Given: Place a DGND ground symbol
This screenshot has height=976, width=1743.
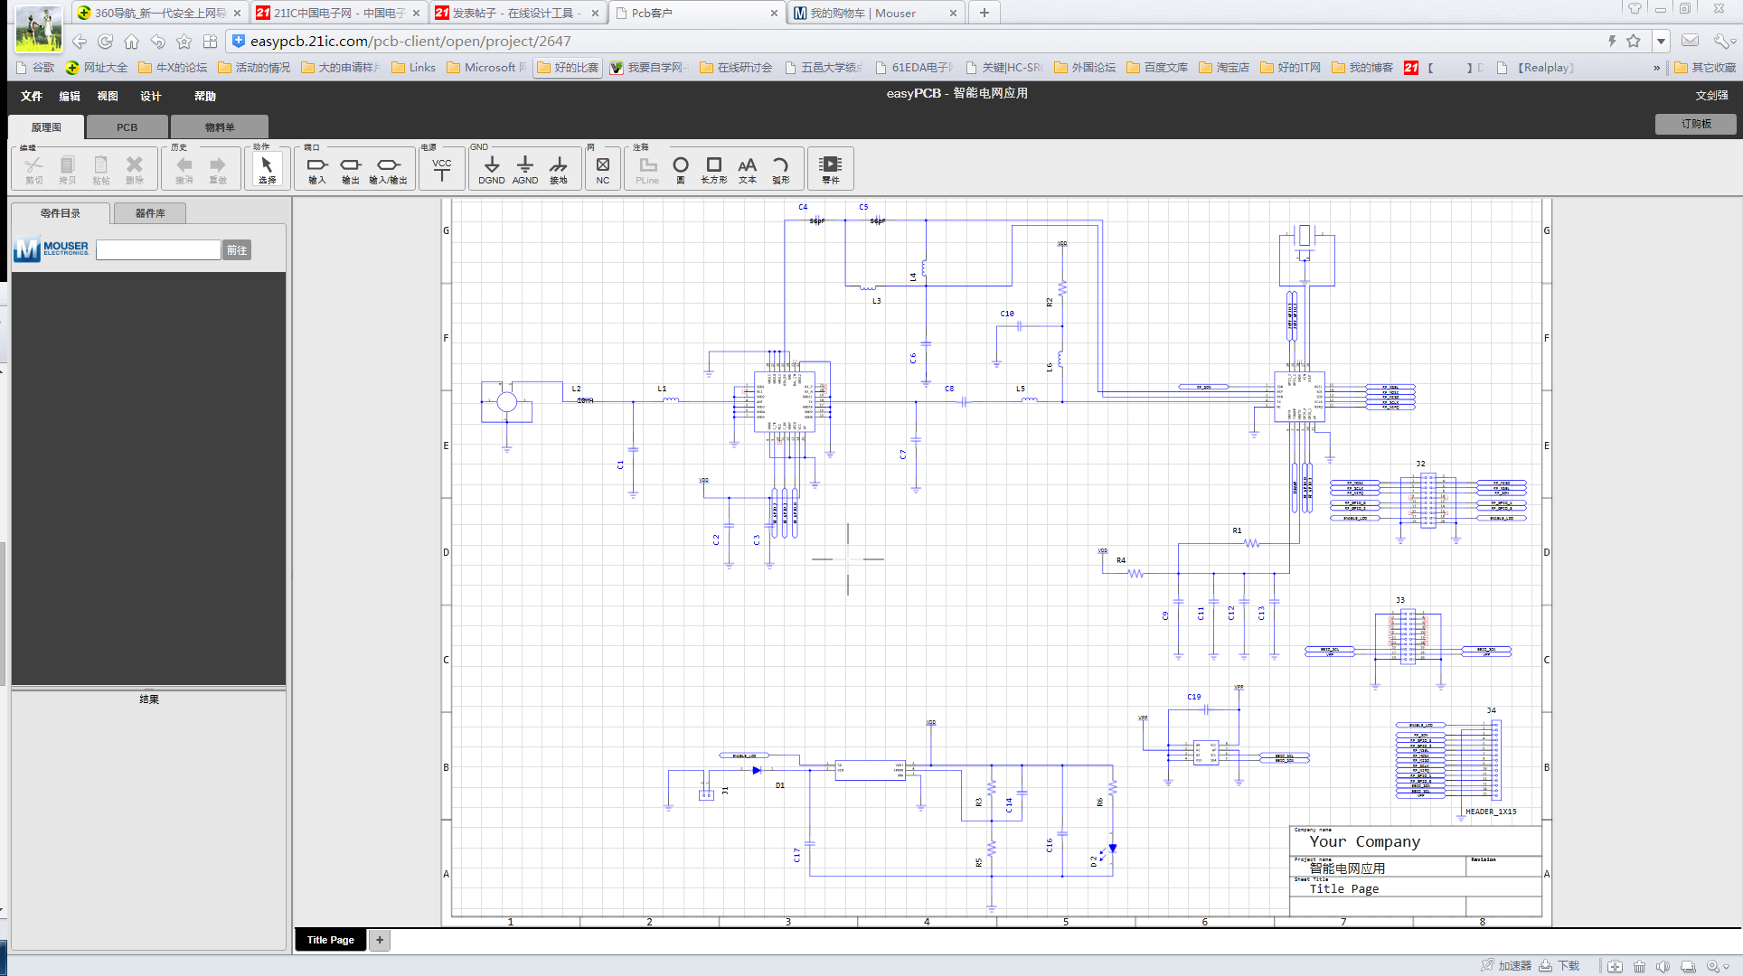Looking at the screenshot, I should tap(492, 169).
